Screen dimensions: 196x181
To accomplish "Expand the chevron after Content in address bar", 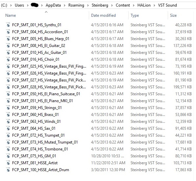I will click(x=134, y=5).
